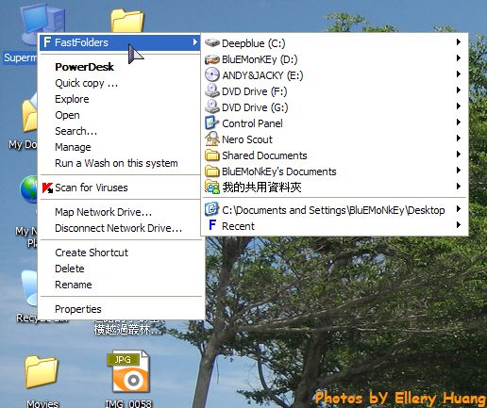Viewport: 487px width, 408px height.
Task: Select the folder icon at top of desktop
Action: click(127, 21)
